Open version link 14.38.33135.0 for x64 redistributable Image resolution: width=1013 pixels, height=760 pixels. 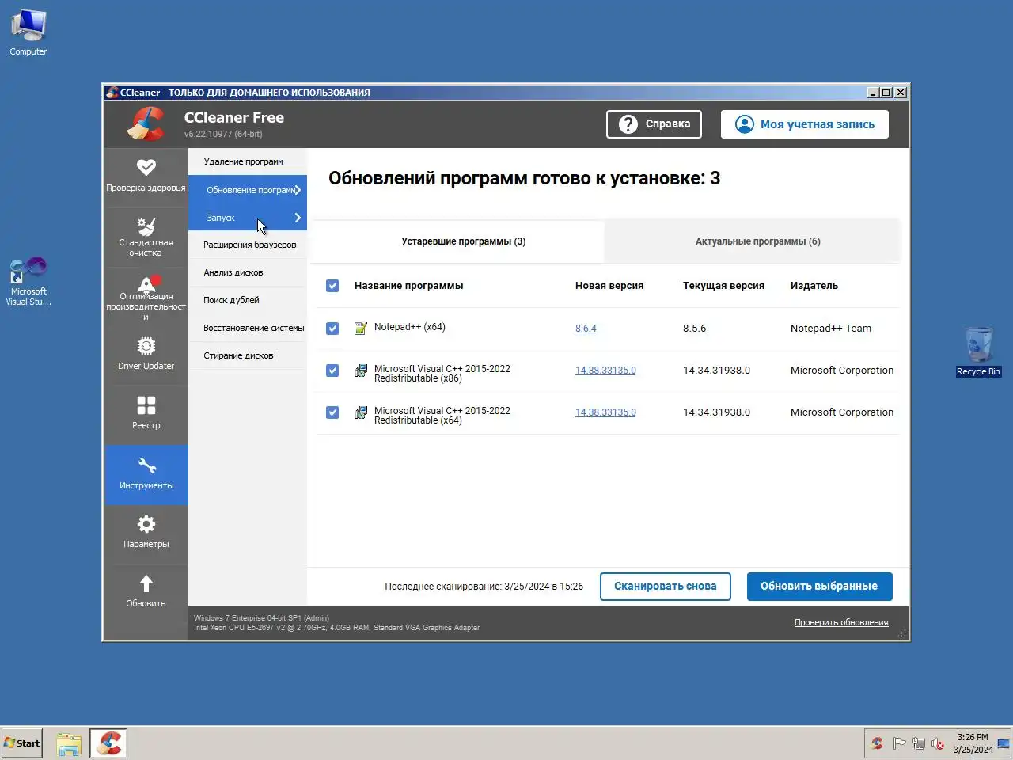(605, 412)
